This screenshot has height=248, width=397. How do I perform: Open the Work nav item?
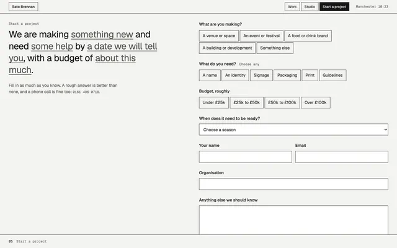292,7
